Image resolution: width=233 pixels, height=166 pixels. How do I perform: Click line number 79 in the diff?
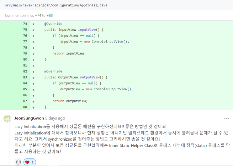25,53
